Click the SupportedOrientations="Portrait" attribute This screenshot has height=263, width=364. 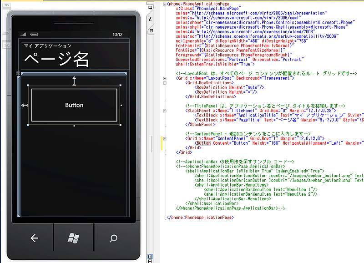click(213, 60)
